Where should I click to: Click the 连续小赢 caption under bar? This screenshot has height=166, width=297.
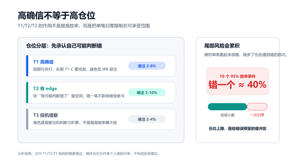point(227,115)
